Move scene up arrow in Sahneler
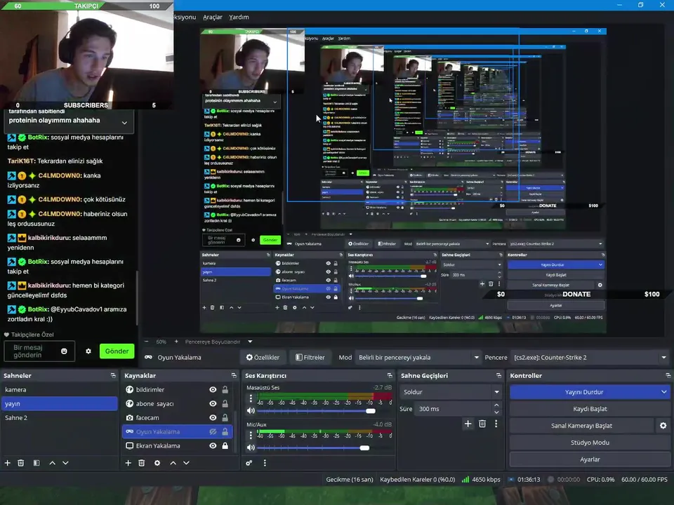The height and width of the screenshot is (505, 674). (x=52, y=463)
